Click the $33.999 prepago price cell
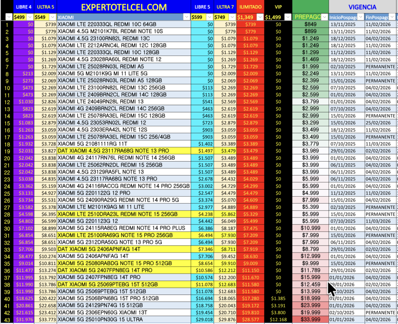The image size is (398, 324). coord(310,319)
